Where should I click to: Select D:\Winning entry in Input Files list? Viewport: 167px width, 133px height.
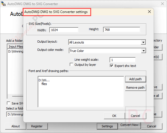(16, 51)
